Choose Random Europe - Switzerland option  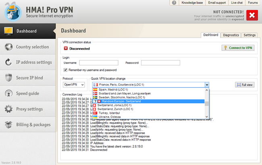[x=148, y=101]
